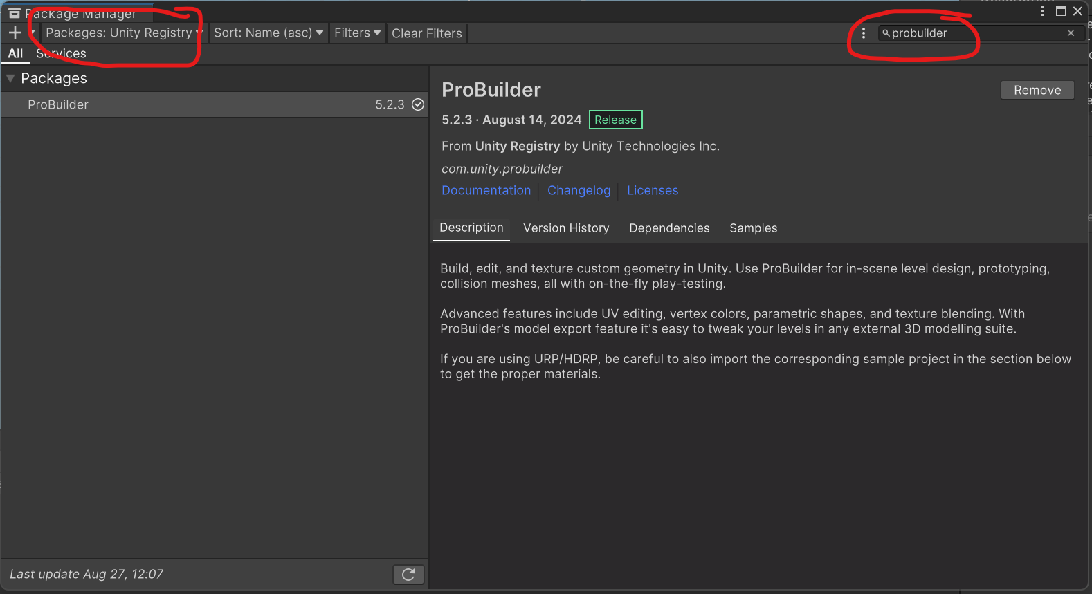1092x594 pixels.
Task: Open the Changelog link
Action: click(x=579, y=190)
